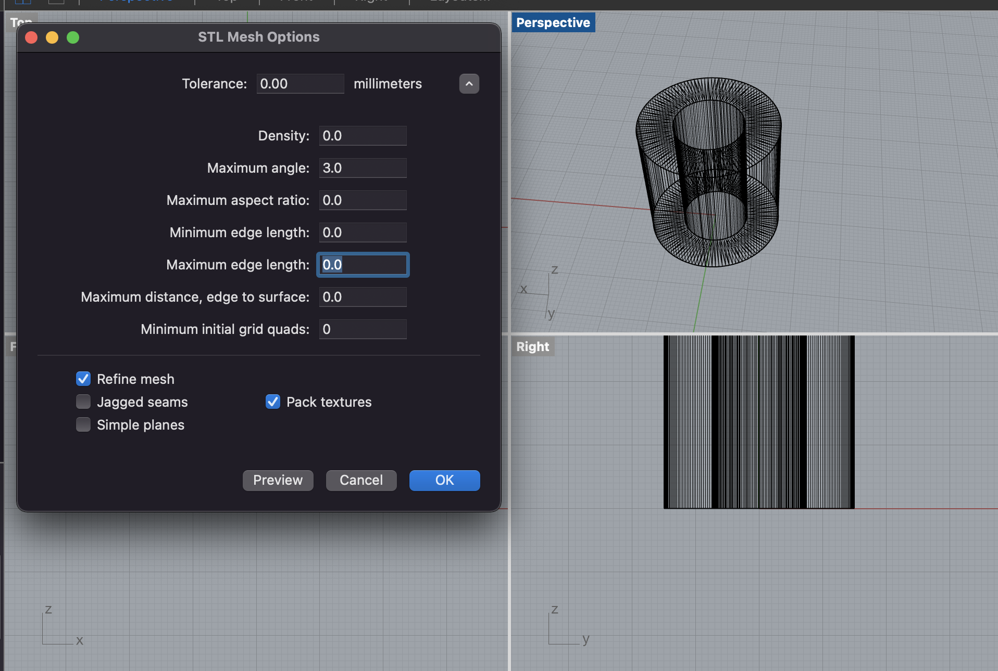Cancel the STL Mesh Options dialog
Viewport: 998px width, 671px height.
tap(361, 480)
